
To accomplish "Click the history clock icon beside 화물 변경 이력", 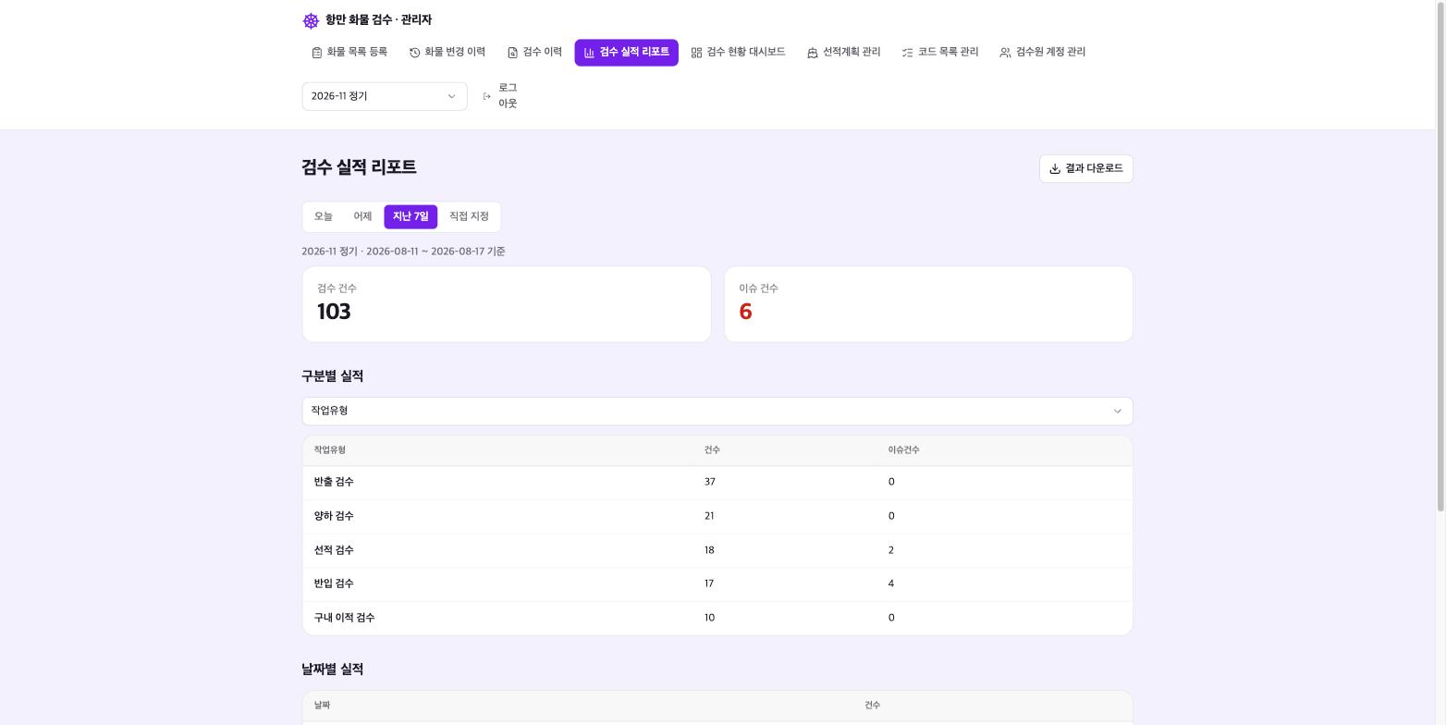I will pos(414,53).
